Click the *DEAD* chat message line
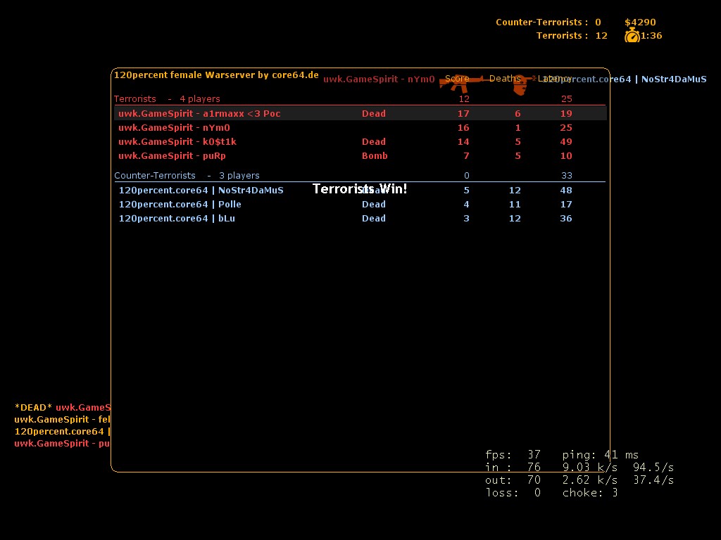Screen dimensions: 721x540 click(62, 407)
